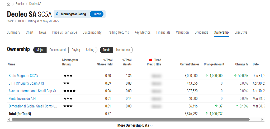270x129 pixels.
Task: Open Dimensional Global Small Coms fund link
Action: (33, 106)
